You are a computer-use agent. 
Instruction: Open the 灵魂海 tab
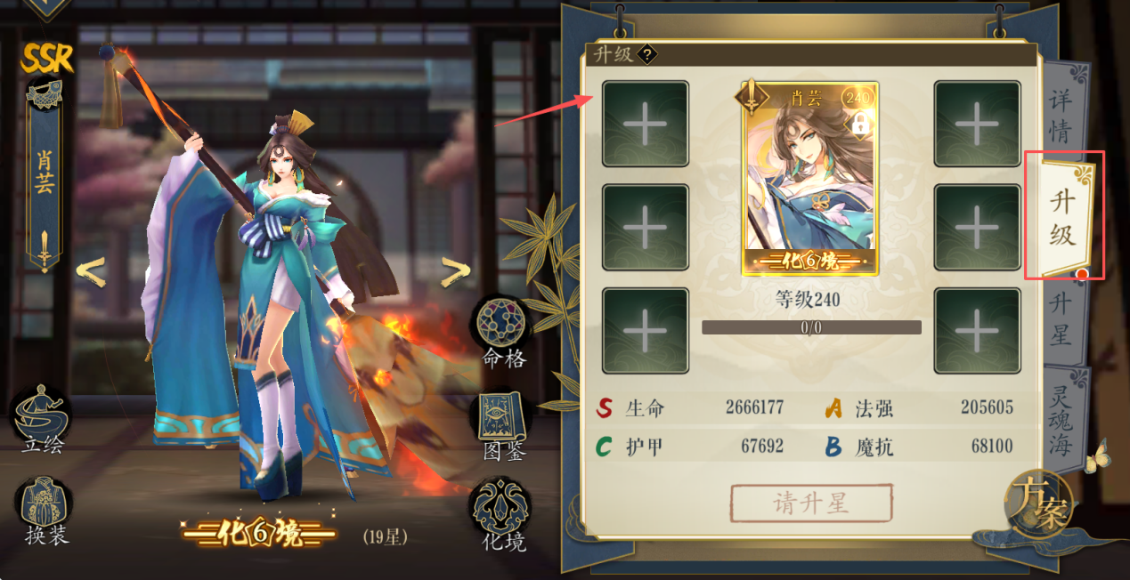tap(1060, 418)
